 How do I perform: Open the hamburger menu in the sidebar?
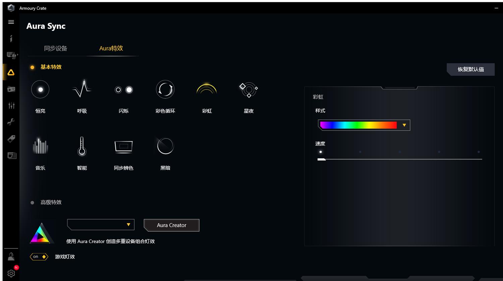[11, 22]
